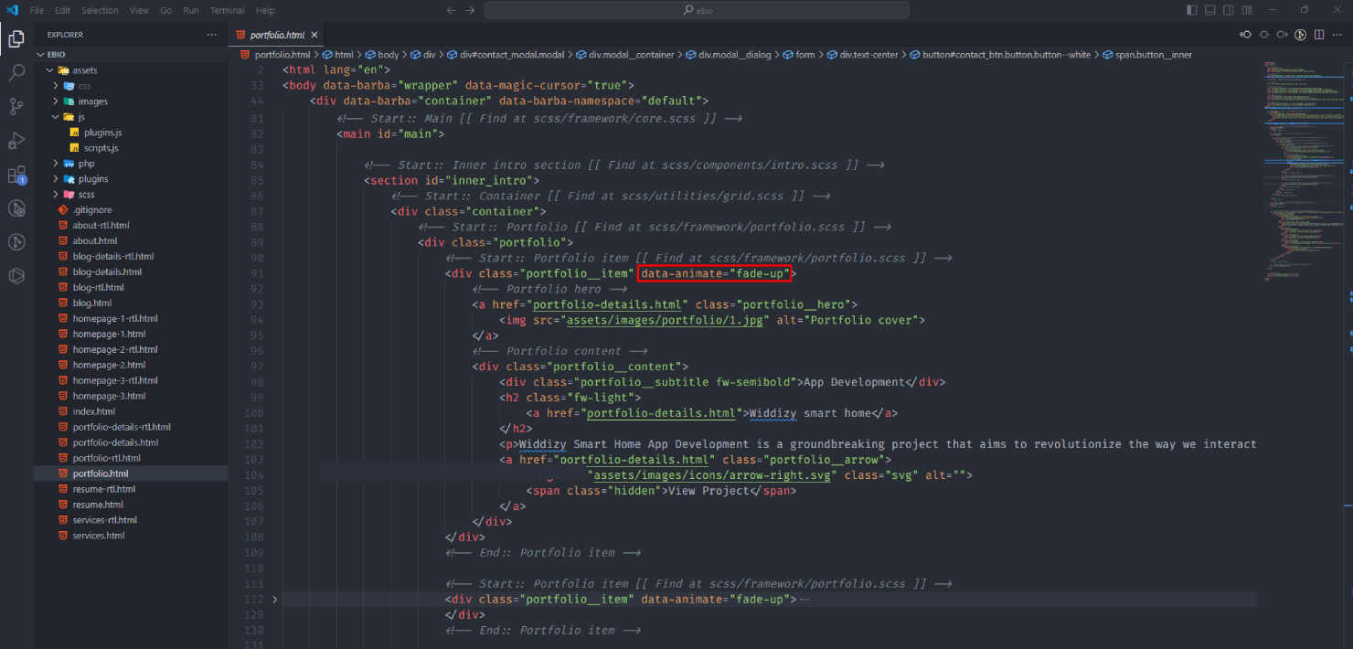1353x649 pixels.
Task: Close the portfolio.html editor tab
Action: coord(314,35)
